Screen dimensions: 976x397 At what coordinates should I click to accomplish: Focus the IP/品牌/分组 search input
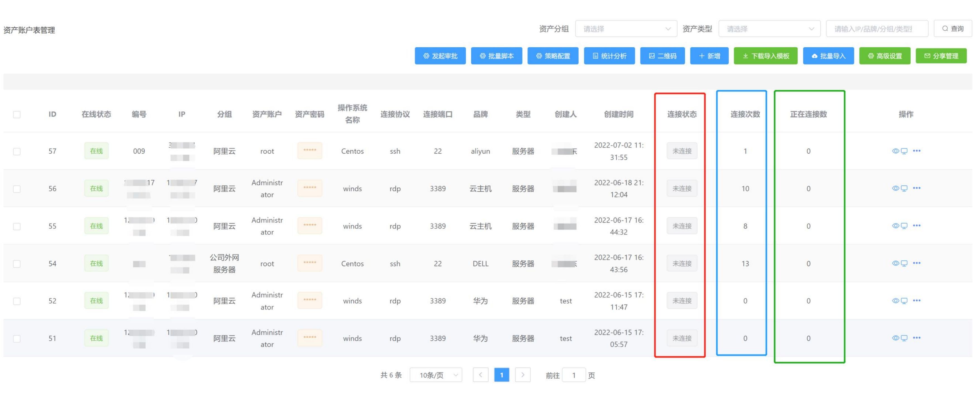(877, 29)
